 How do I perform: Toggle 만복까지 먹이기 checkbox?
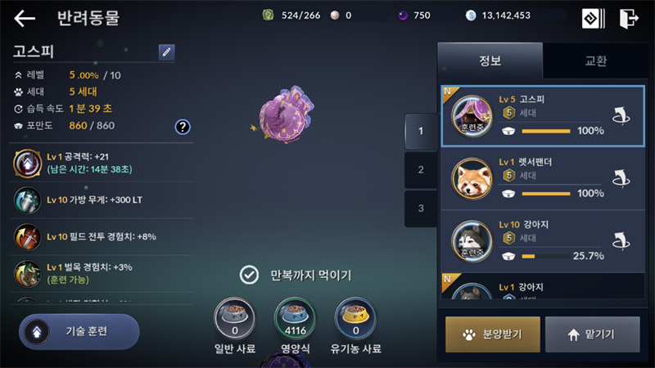pos(249,275)
